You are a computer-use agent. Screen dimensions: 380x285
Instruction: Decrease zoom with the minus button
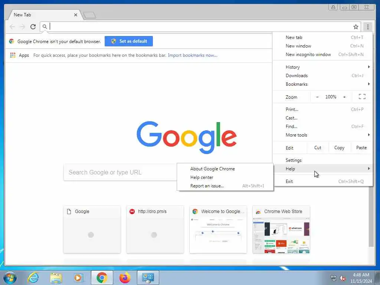point(317,97)
